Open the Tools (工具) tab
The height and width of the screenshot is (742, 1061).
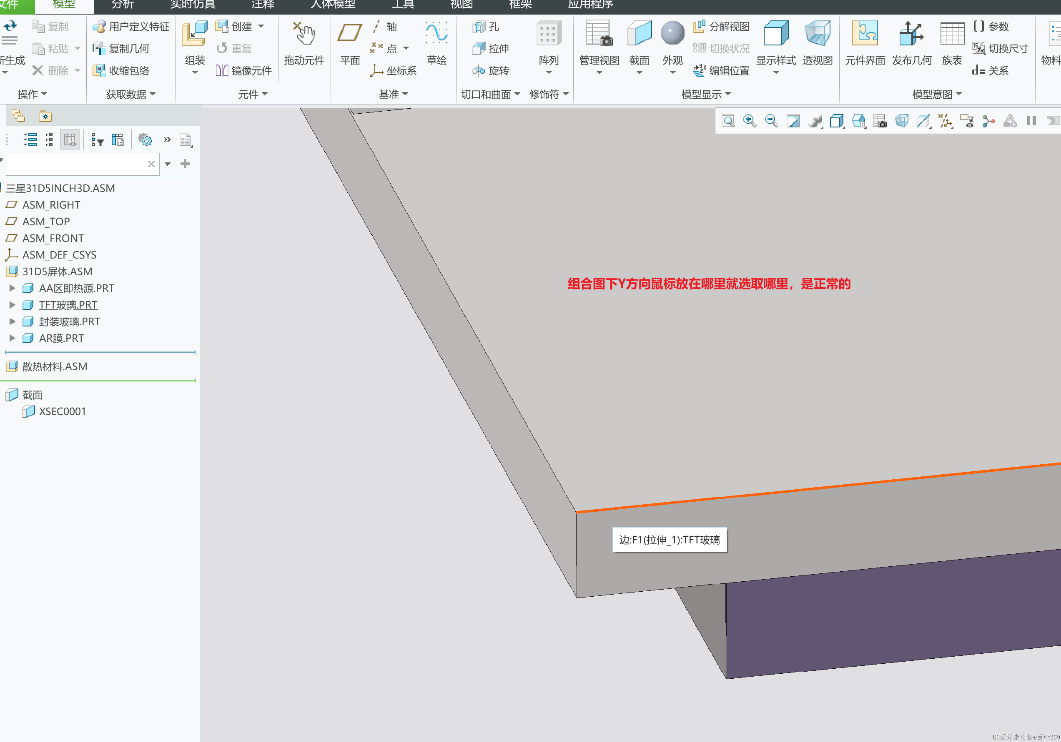[403, 5]
